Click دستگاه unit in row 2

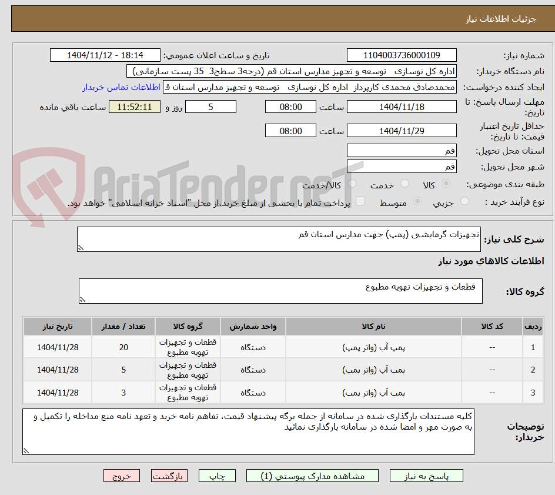[253, 370]
